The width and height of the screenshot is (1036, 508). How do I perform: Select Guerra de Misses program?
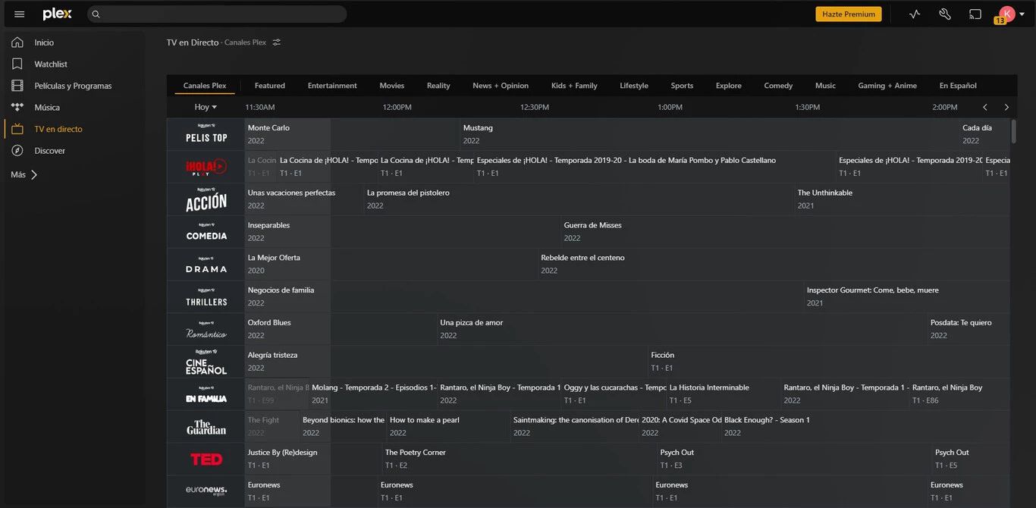click(x=786, y=232)
